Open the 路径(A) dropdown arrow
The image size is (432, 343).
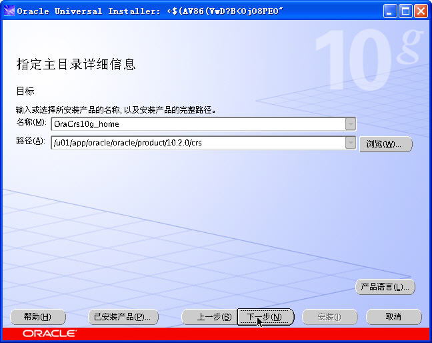coord(351,143)
